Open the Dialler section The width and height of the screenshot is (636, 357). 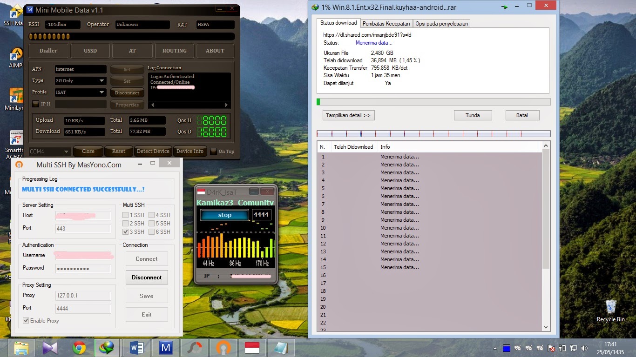click(48, 51)
